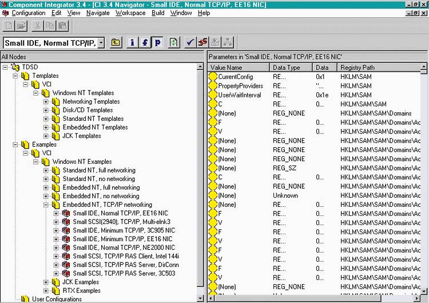Viewport: 429px width, 303px height.
Task: Open the Navigate menu
Action: pyautogui.click(x=98, y=13)
